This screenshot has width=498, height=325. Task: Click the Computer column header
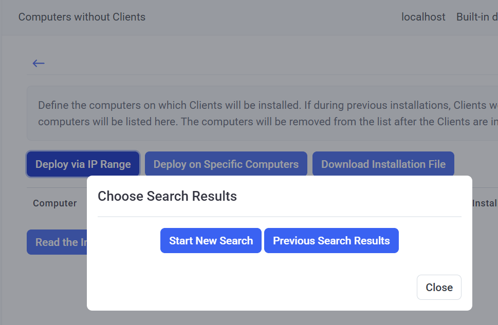[x=55, y=203]
